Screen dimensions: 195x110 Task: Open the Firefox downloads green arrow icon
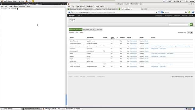click(x=189, y=12)
